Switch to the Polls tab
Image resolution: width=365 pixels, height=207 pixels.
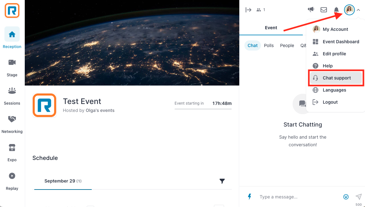pyautogui.click(x=269, y=45)
